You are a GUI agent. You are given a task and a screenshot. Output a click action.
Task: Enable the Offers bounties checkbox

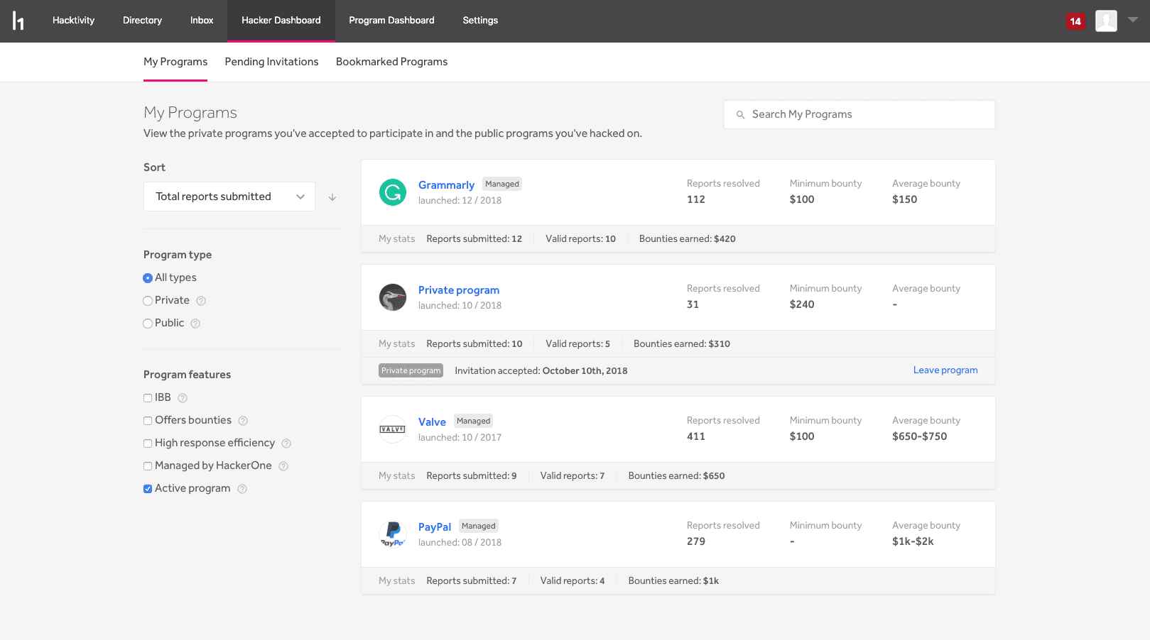click(148, 421)
